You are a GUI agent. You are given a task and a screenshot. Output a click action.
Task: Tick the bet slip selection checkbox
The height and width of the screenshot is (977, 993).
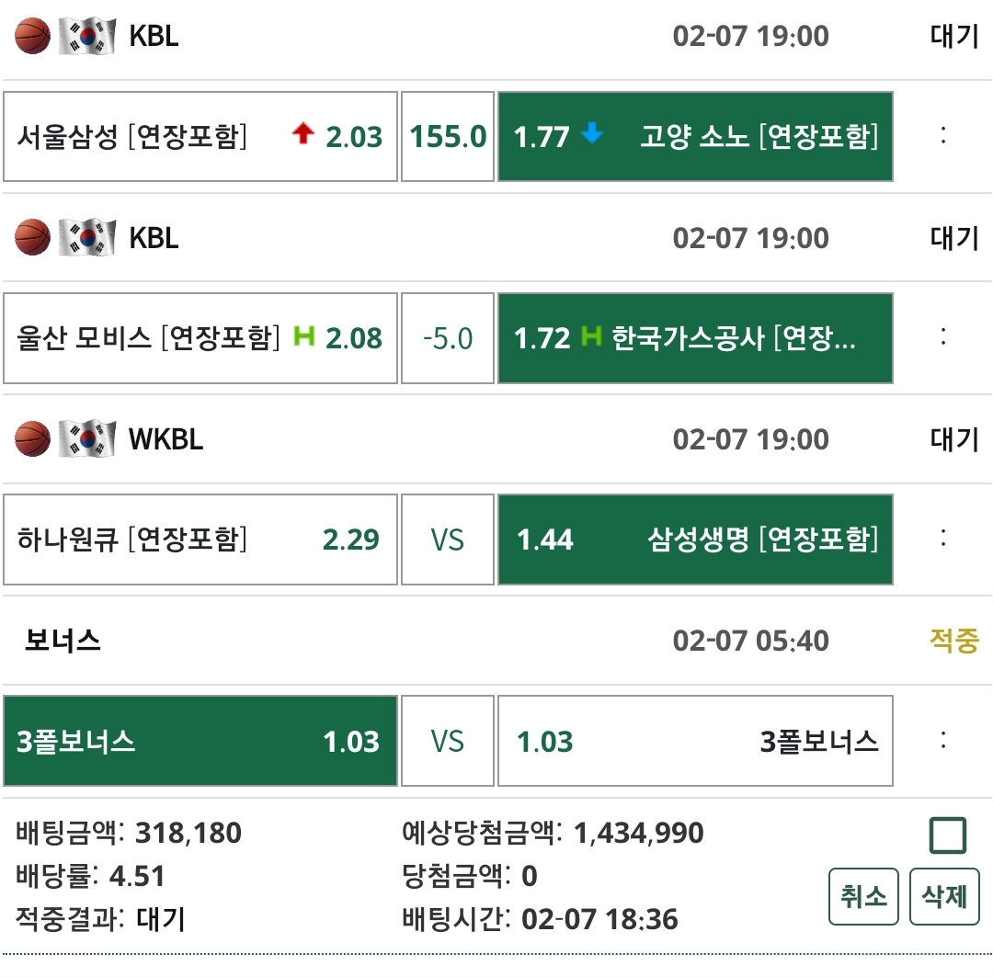point(947,836)
